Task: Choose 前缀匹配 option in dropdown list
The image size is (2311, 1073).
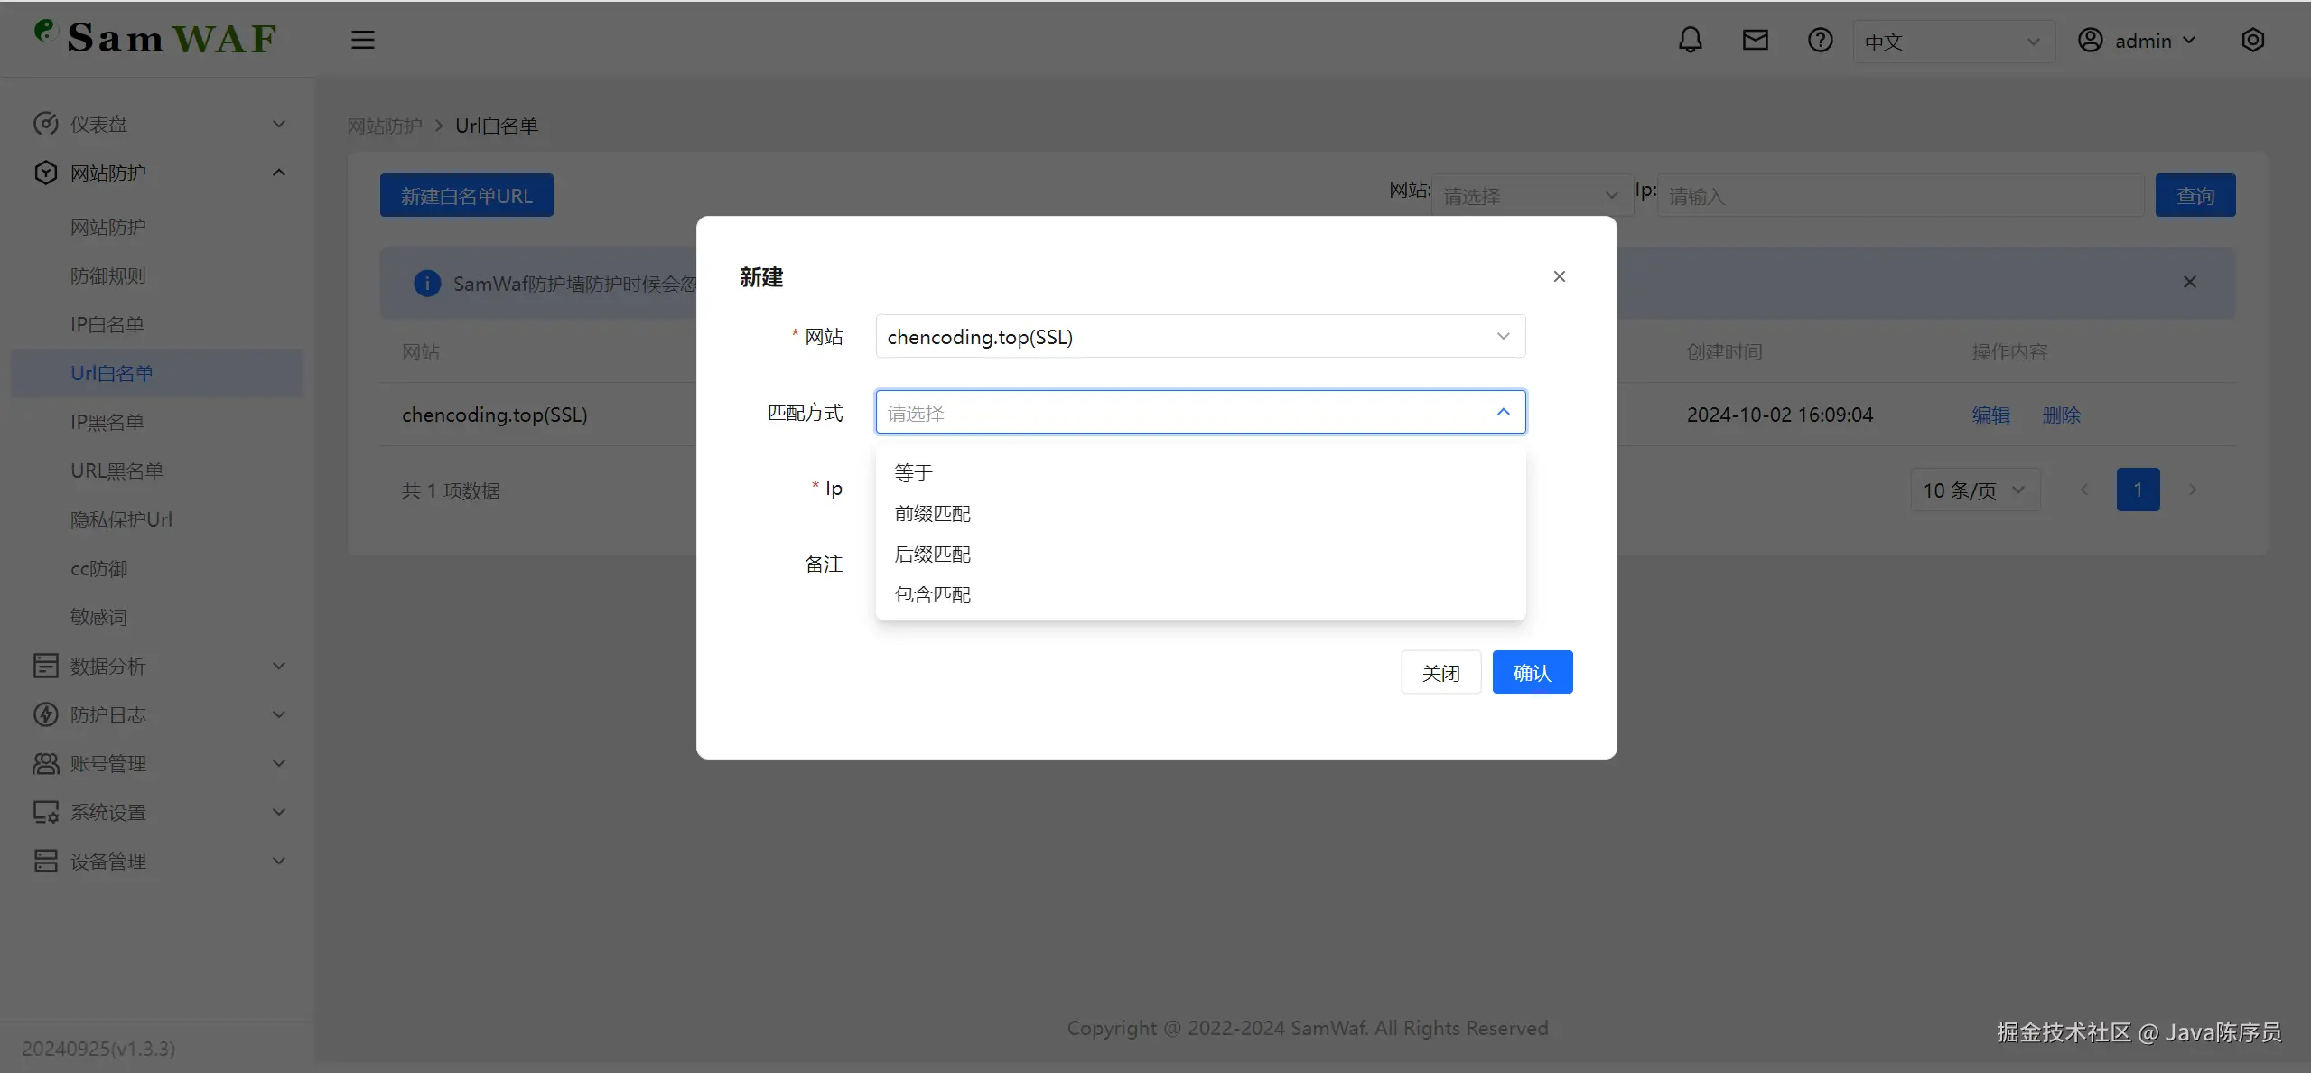Action: point(932,513)
